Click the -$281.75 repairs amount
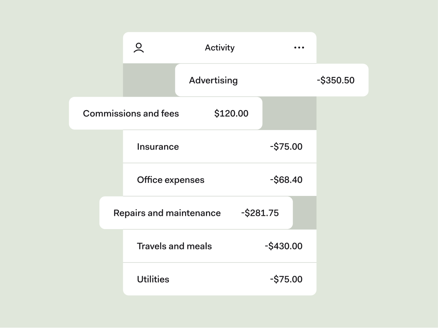Image resolution: width=438 pixels, height=328 pixels. pos(260,213)
